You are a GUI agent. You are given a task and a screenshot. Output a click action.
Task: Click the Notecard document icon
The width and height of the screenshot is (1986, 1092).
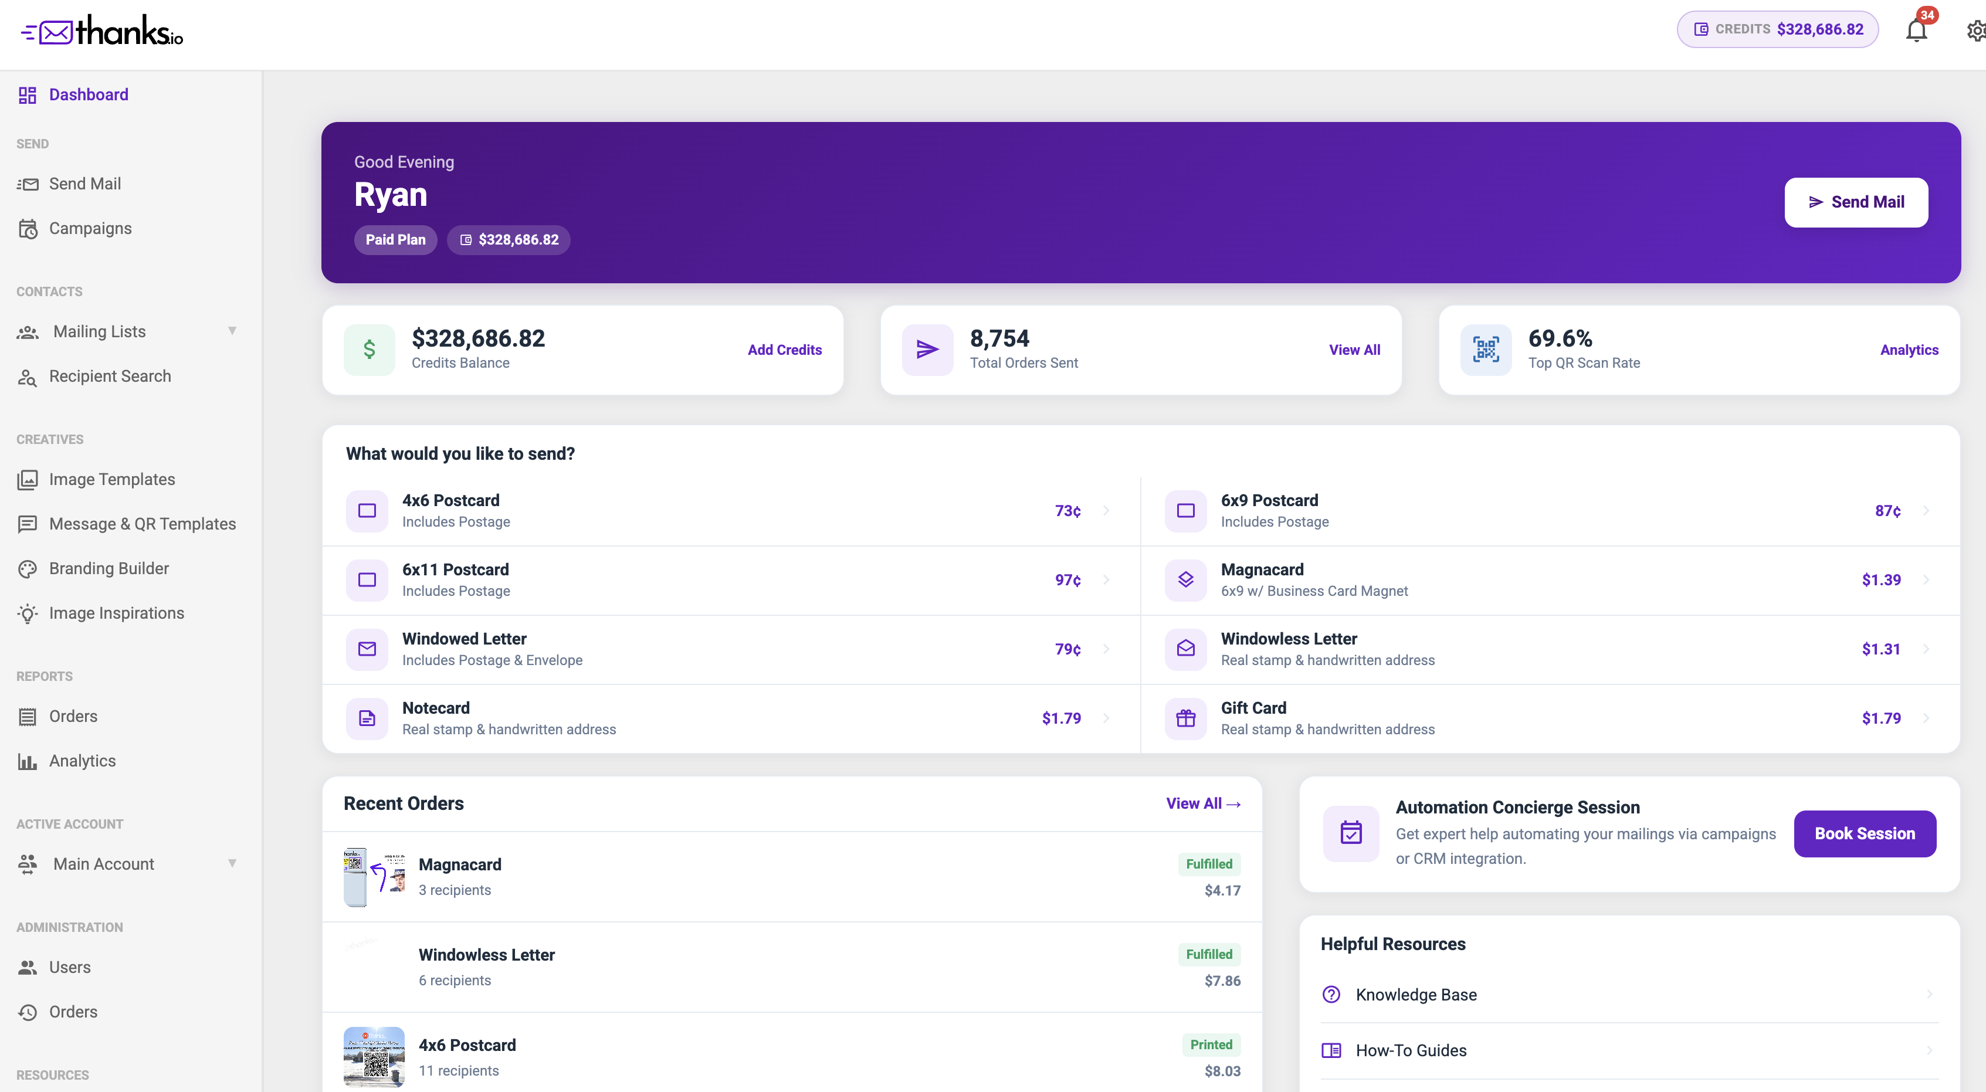(x=367, y=718)
